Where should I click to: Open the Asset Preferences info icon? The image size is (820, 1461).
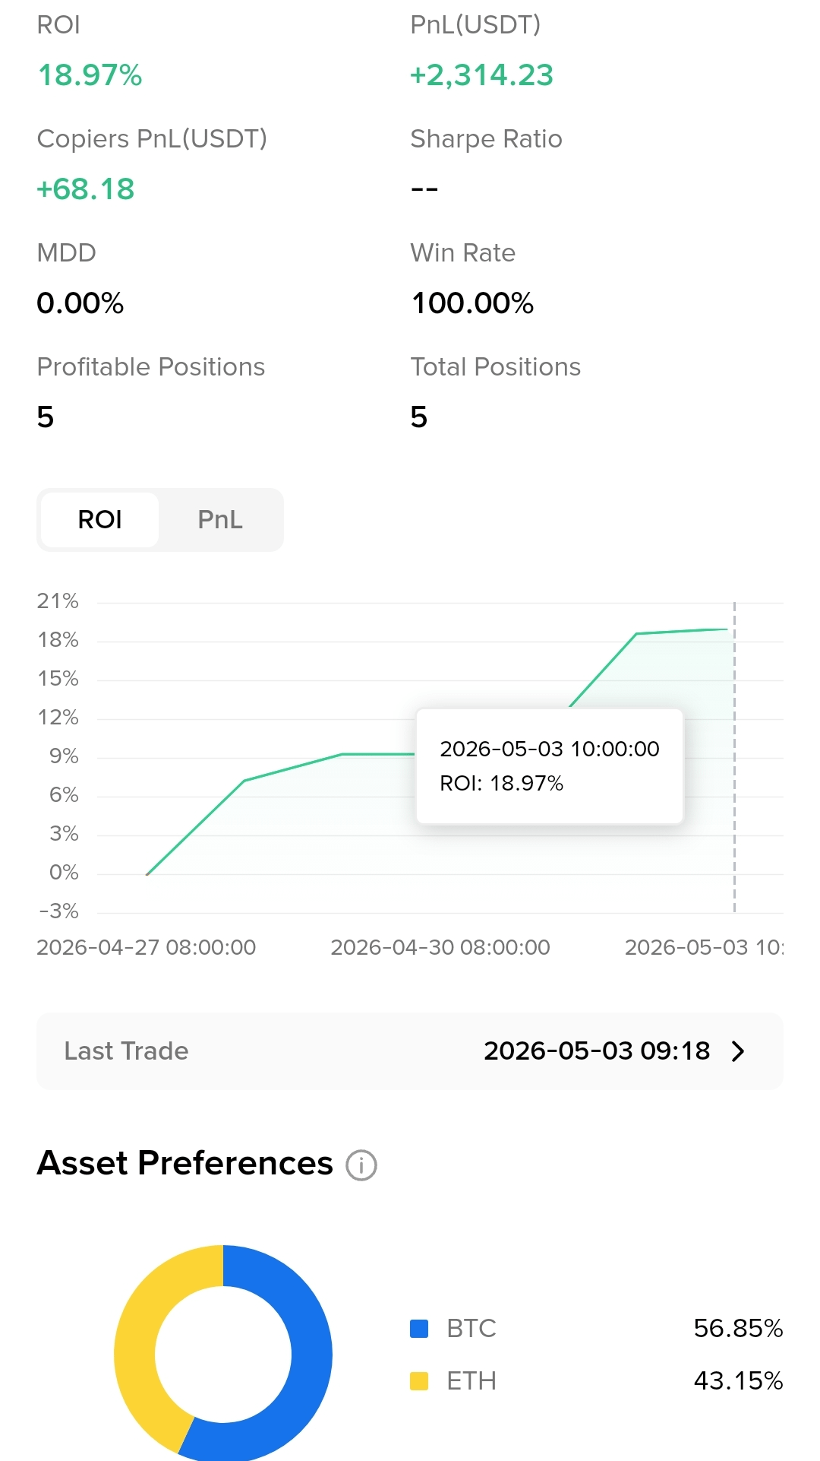(361, 1165)
